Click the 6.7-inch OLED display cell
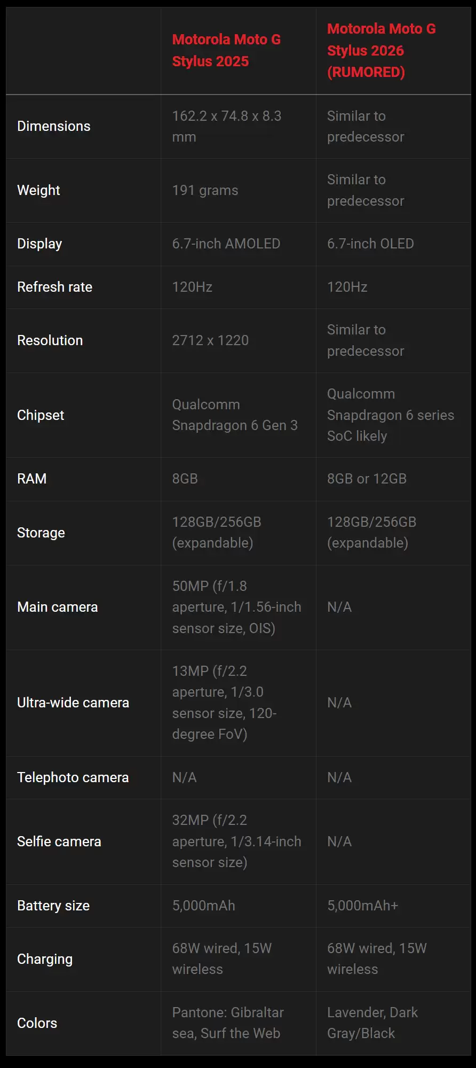 pyautogui.click(x=370, y=244)
